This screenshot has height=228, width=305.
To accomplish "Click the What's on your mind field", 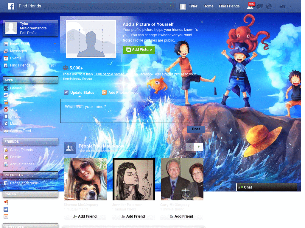I will 134,111.
